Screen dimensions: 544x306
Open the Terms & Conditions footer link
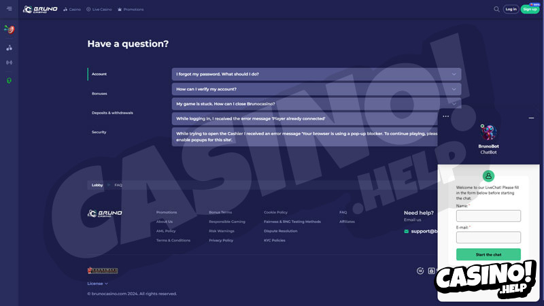[173, 241]
